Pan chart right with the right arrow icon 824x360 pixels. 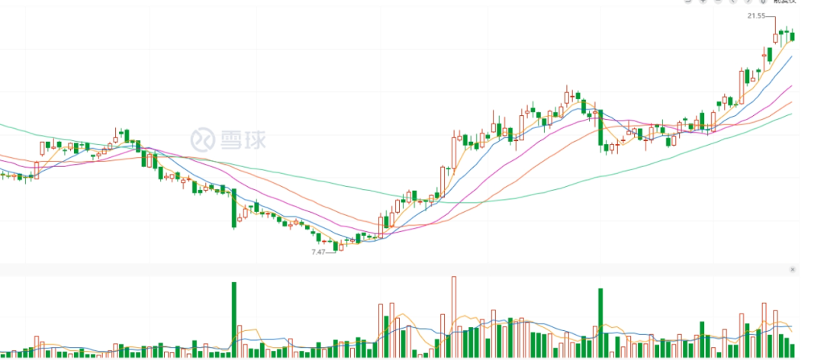pos(746,2)
